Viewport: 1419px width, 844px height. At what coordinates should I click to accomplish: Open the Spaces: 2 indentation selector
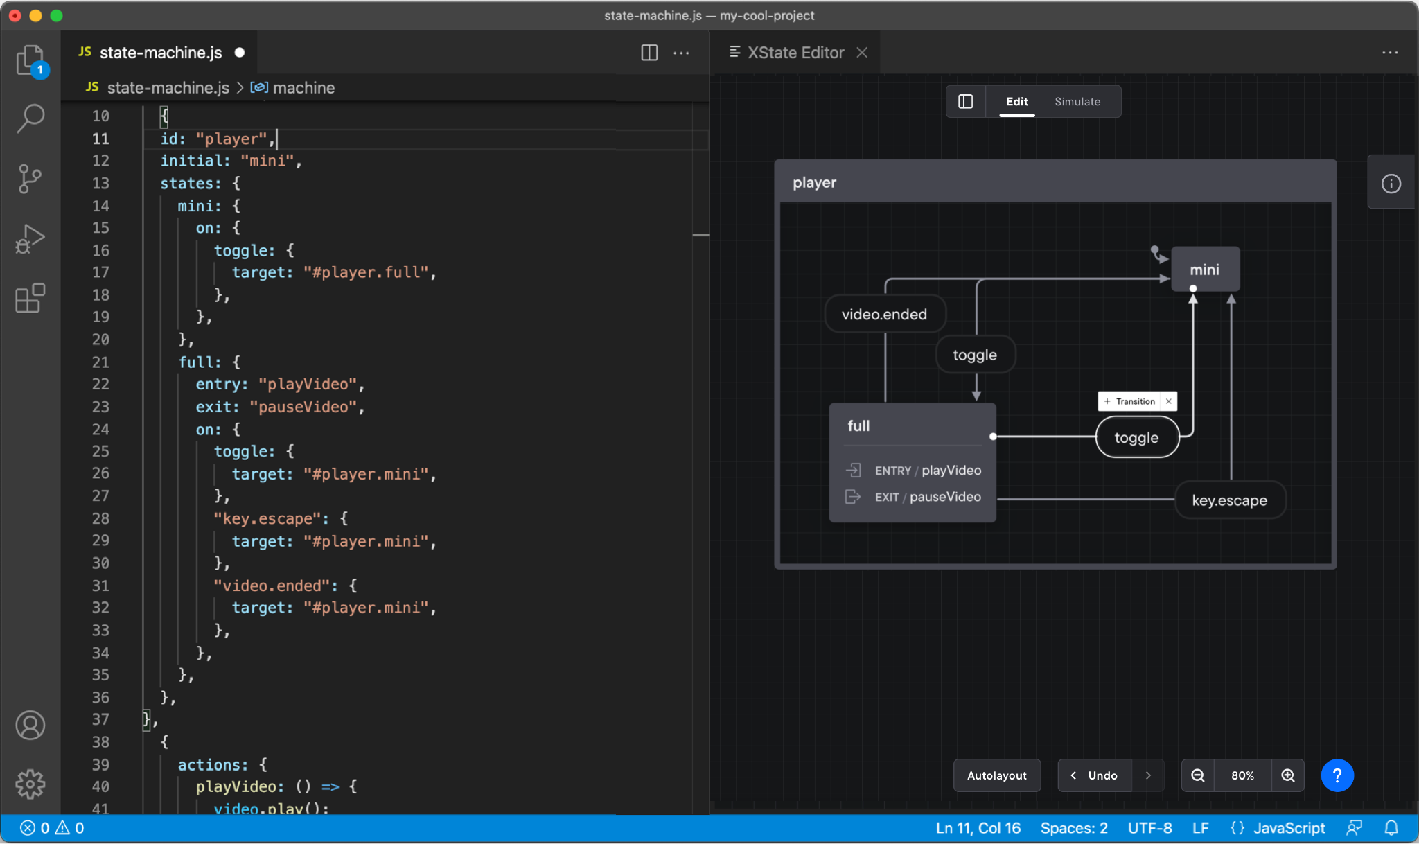[1073, 828]
